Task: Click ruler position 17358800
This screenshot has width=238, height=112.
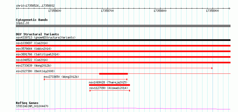Action: 160,11
